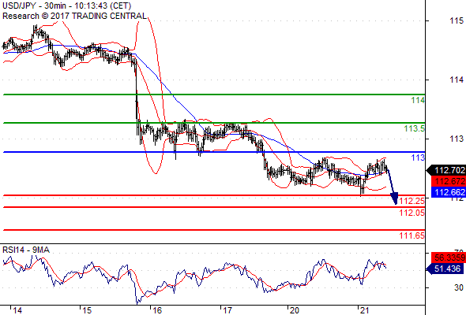Screen dimensions: 466x315
Task: Click the red 112.672 price tag
Action: pyautogui.click(x=449, y=181)
